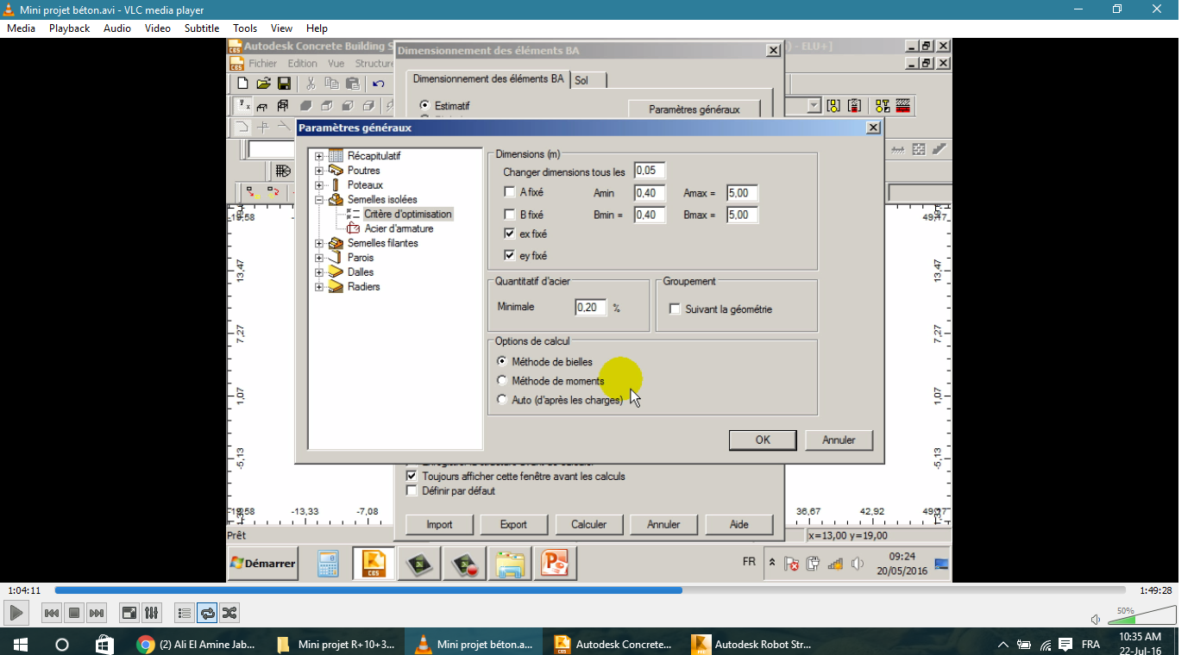
Task: Adjust VLC volume slider
Action: [x=1141, y=615]
